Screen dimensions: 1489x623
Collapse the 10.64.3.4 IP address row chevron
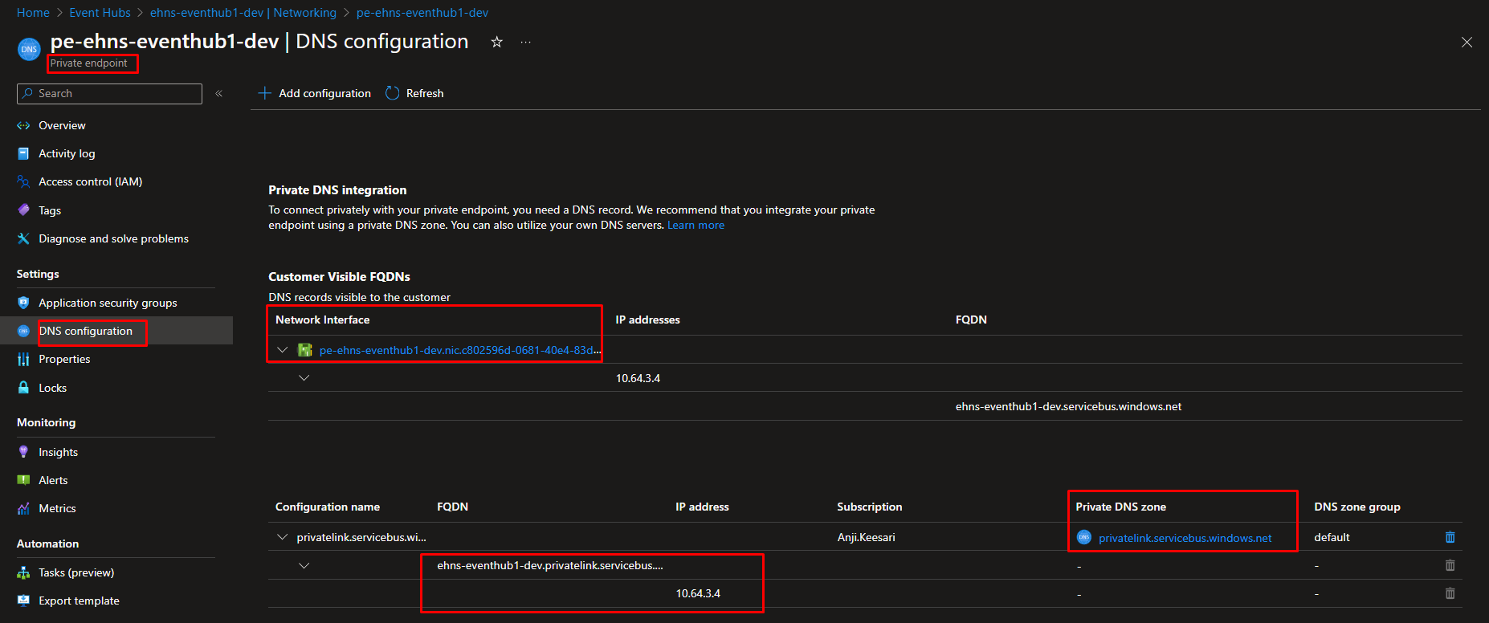coord(304,378)
